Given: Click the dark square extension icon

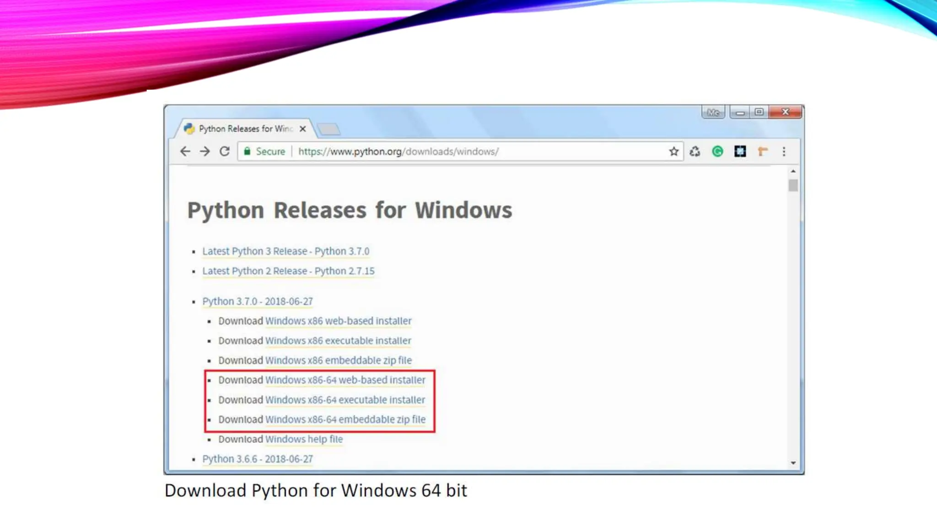Looking at the screenshot, I should pyautogui.click(x=740, y=151).
